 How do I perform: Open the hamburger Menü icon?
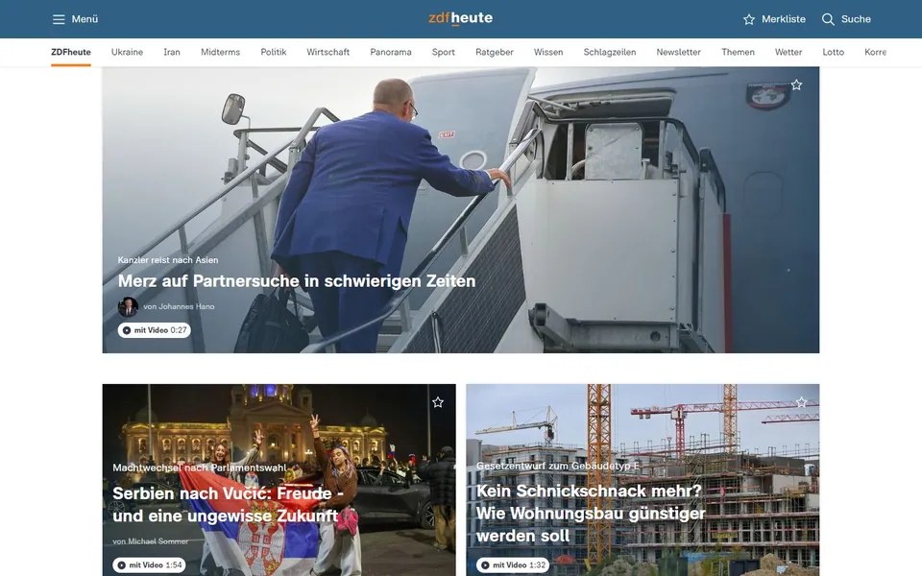pyautogui.click(x=59, y=19)
